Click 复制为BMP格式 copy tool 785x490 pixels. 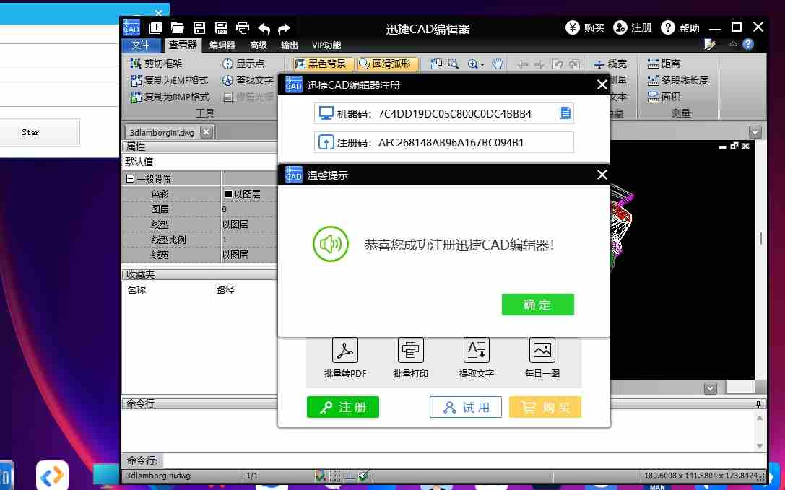(x=170, y=97)
